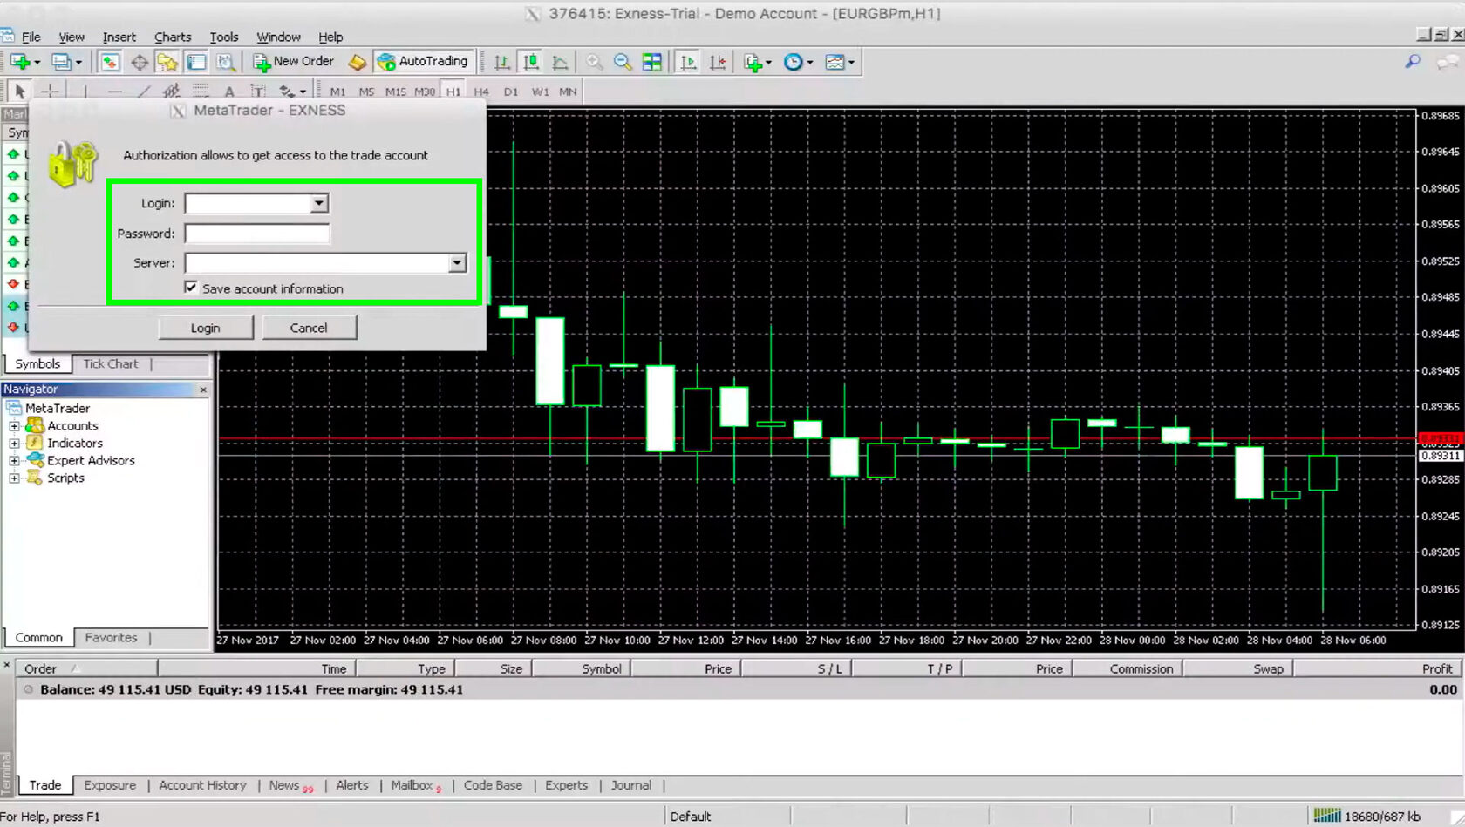The width and height of the screenshot is (1465, 827).
Task: Open the Login dropdown arrow
Action: click(319, 203)
